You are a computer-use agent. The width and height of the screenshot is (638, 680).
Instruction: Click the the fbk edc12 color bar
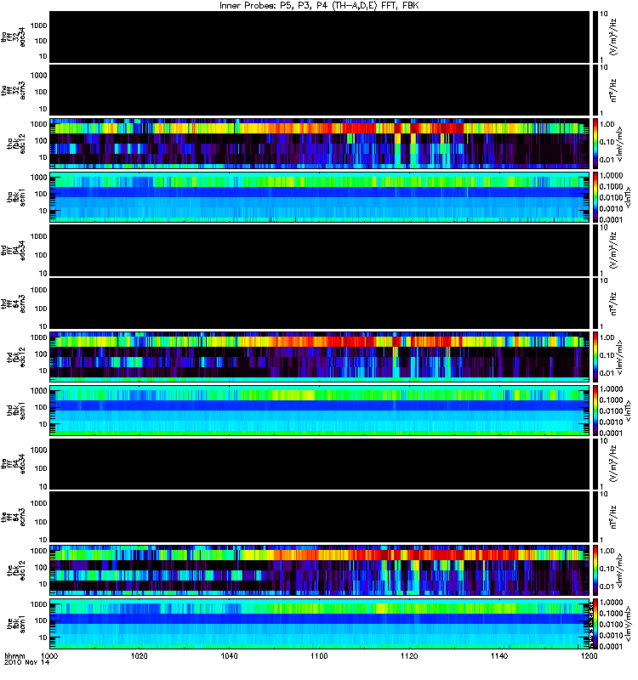(x=595, y=570)
